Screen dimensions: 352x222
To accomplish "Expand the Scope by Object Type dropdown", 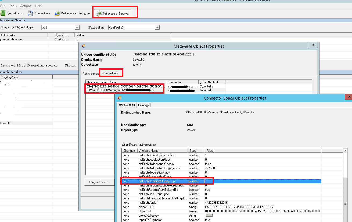I will click(77, 27).
